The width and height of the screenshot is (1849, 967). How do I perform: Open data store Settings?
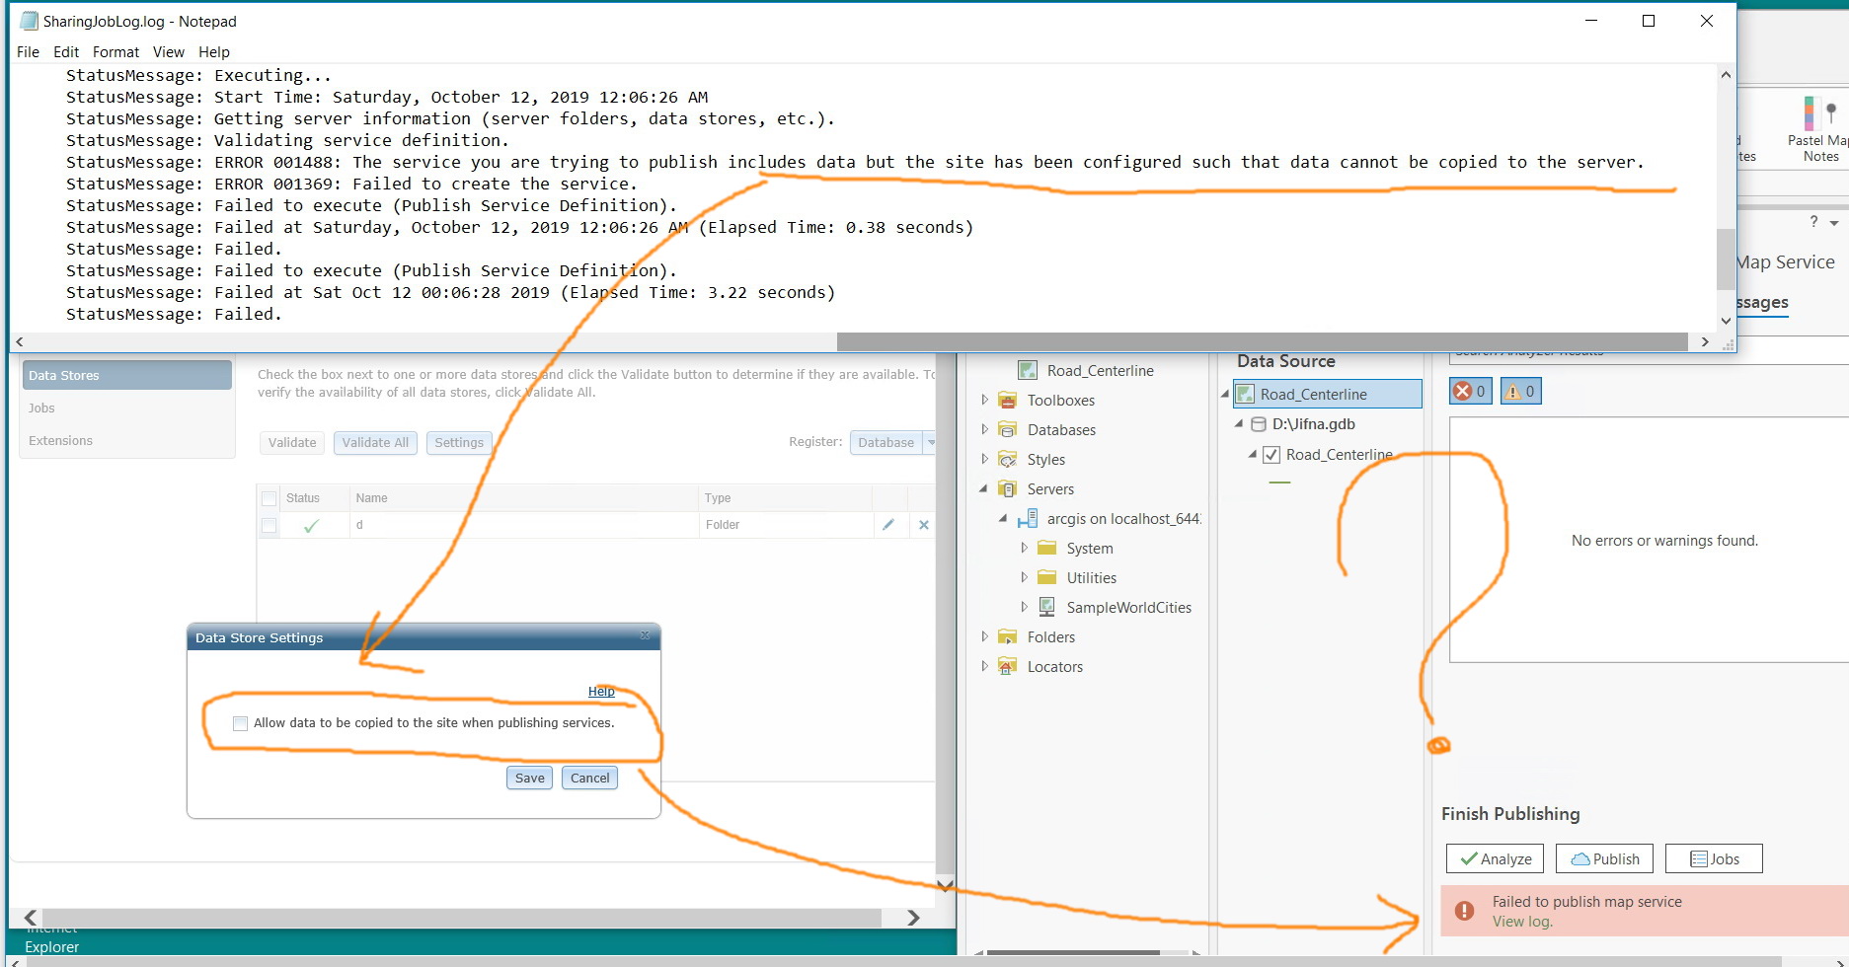459,442
